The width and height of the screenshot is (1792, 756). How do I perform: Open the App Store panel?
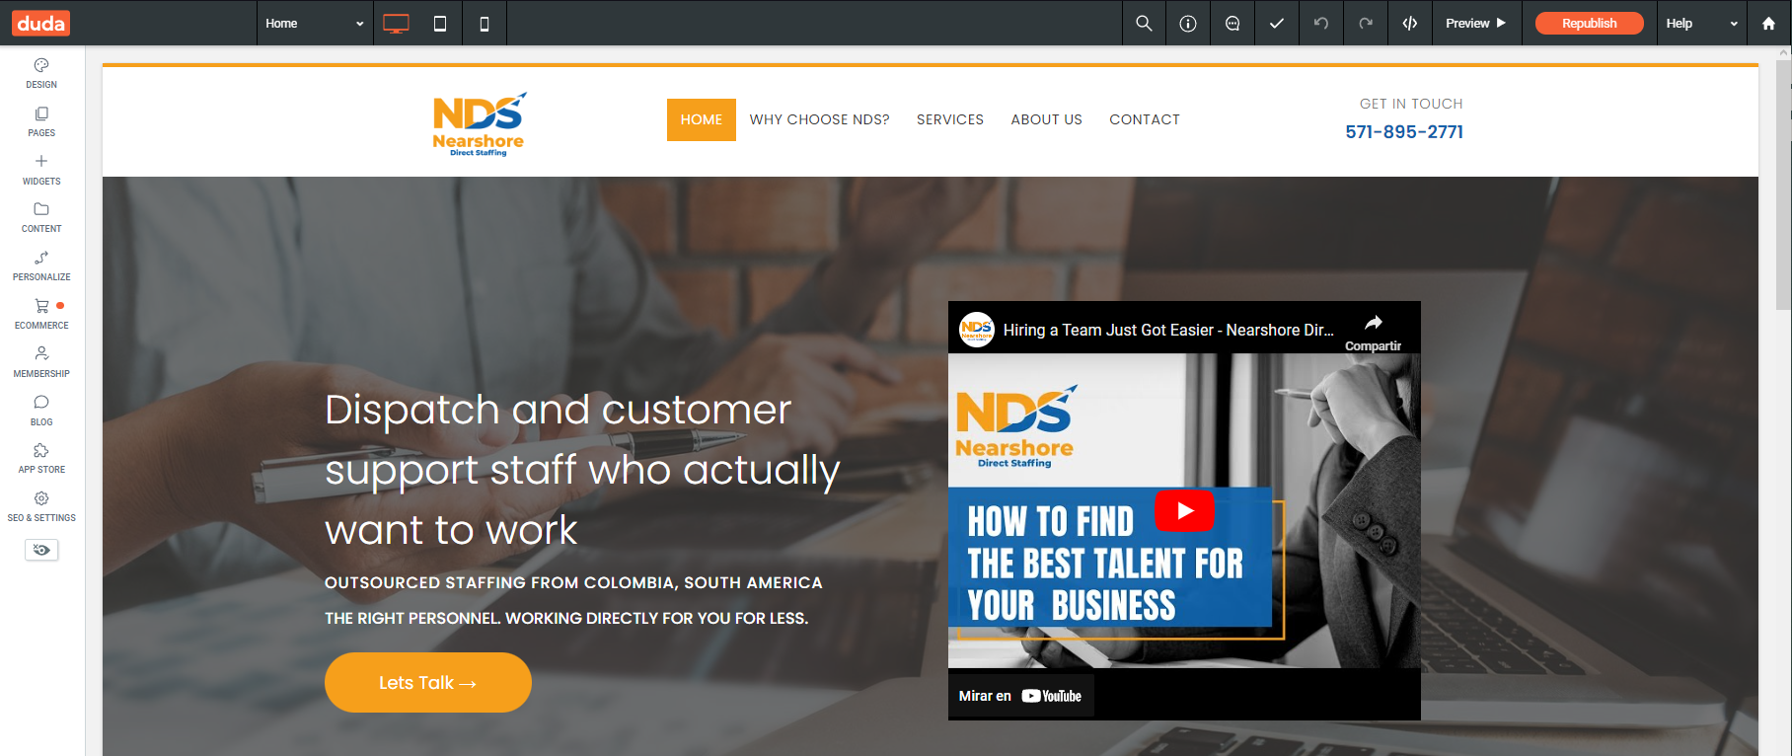pyautogui.click(x=41, y=458)
